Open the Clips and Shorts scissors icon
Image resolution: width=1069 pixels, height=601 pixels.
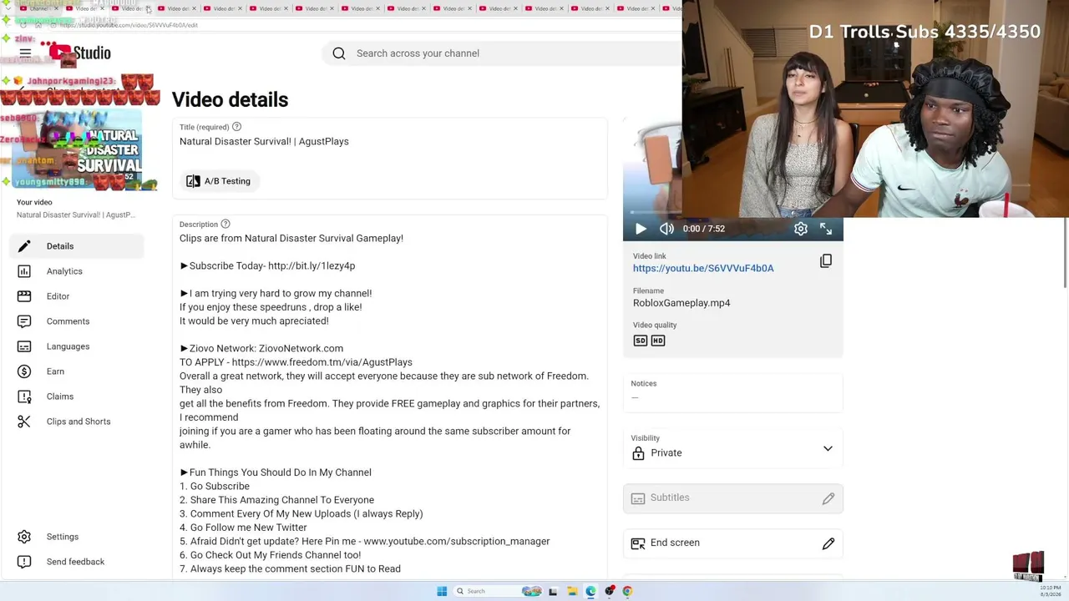(x=24, y=422)
